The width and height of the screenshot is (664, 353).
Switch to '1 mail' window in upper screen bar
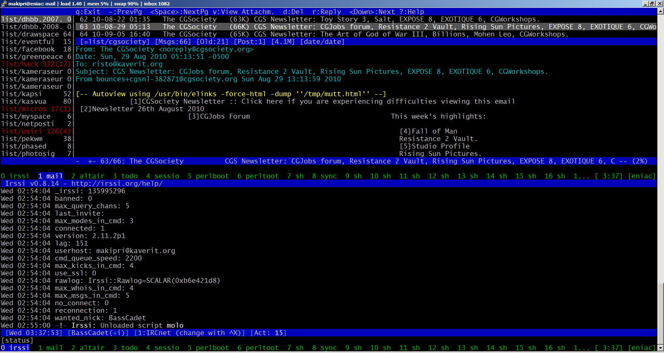(x=51, y=176)
